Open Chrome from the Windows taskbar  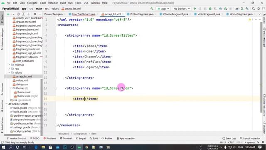tap(86, 147)
